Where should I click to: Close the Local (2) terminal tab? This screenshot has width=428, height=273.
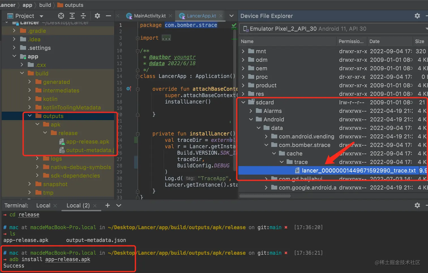95,206
